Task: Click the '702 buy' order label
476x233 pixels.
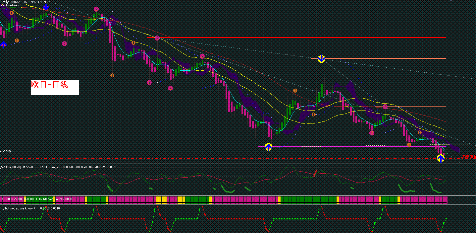Action: click(6, 151)
